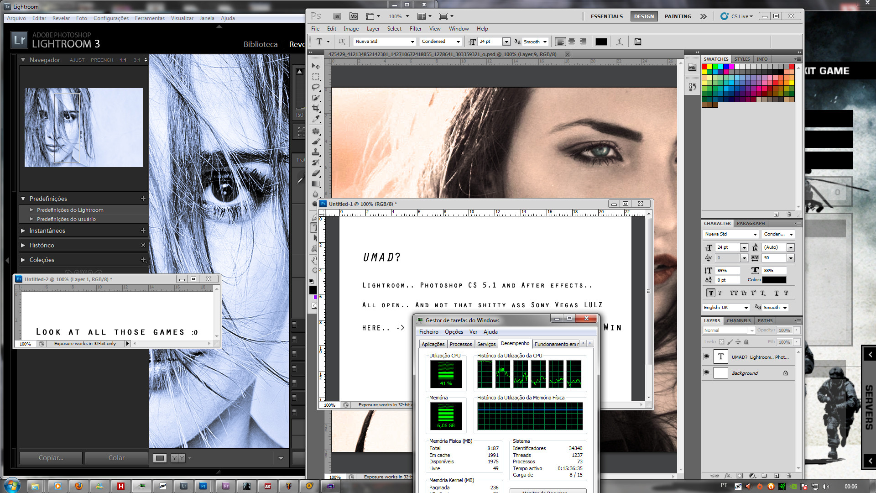The height and width of the screenshot is (493, 876).
Task: Toggle Subscript in Character panel
Action: 763,293
